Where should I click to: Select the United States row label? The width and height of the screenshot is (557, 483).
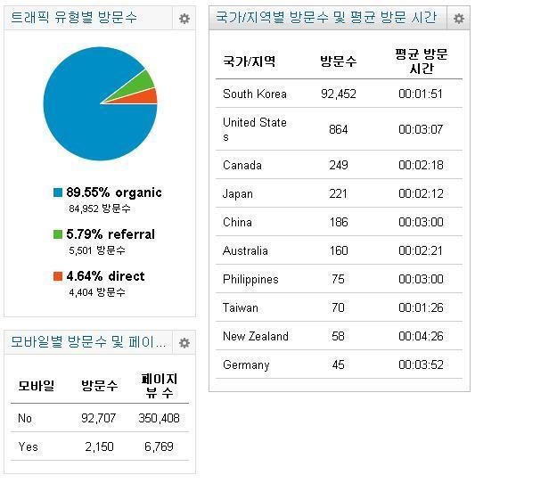255,129
